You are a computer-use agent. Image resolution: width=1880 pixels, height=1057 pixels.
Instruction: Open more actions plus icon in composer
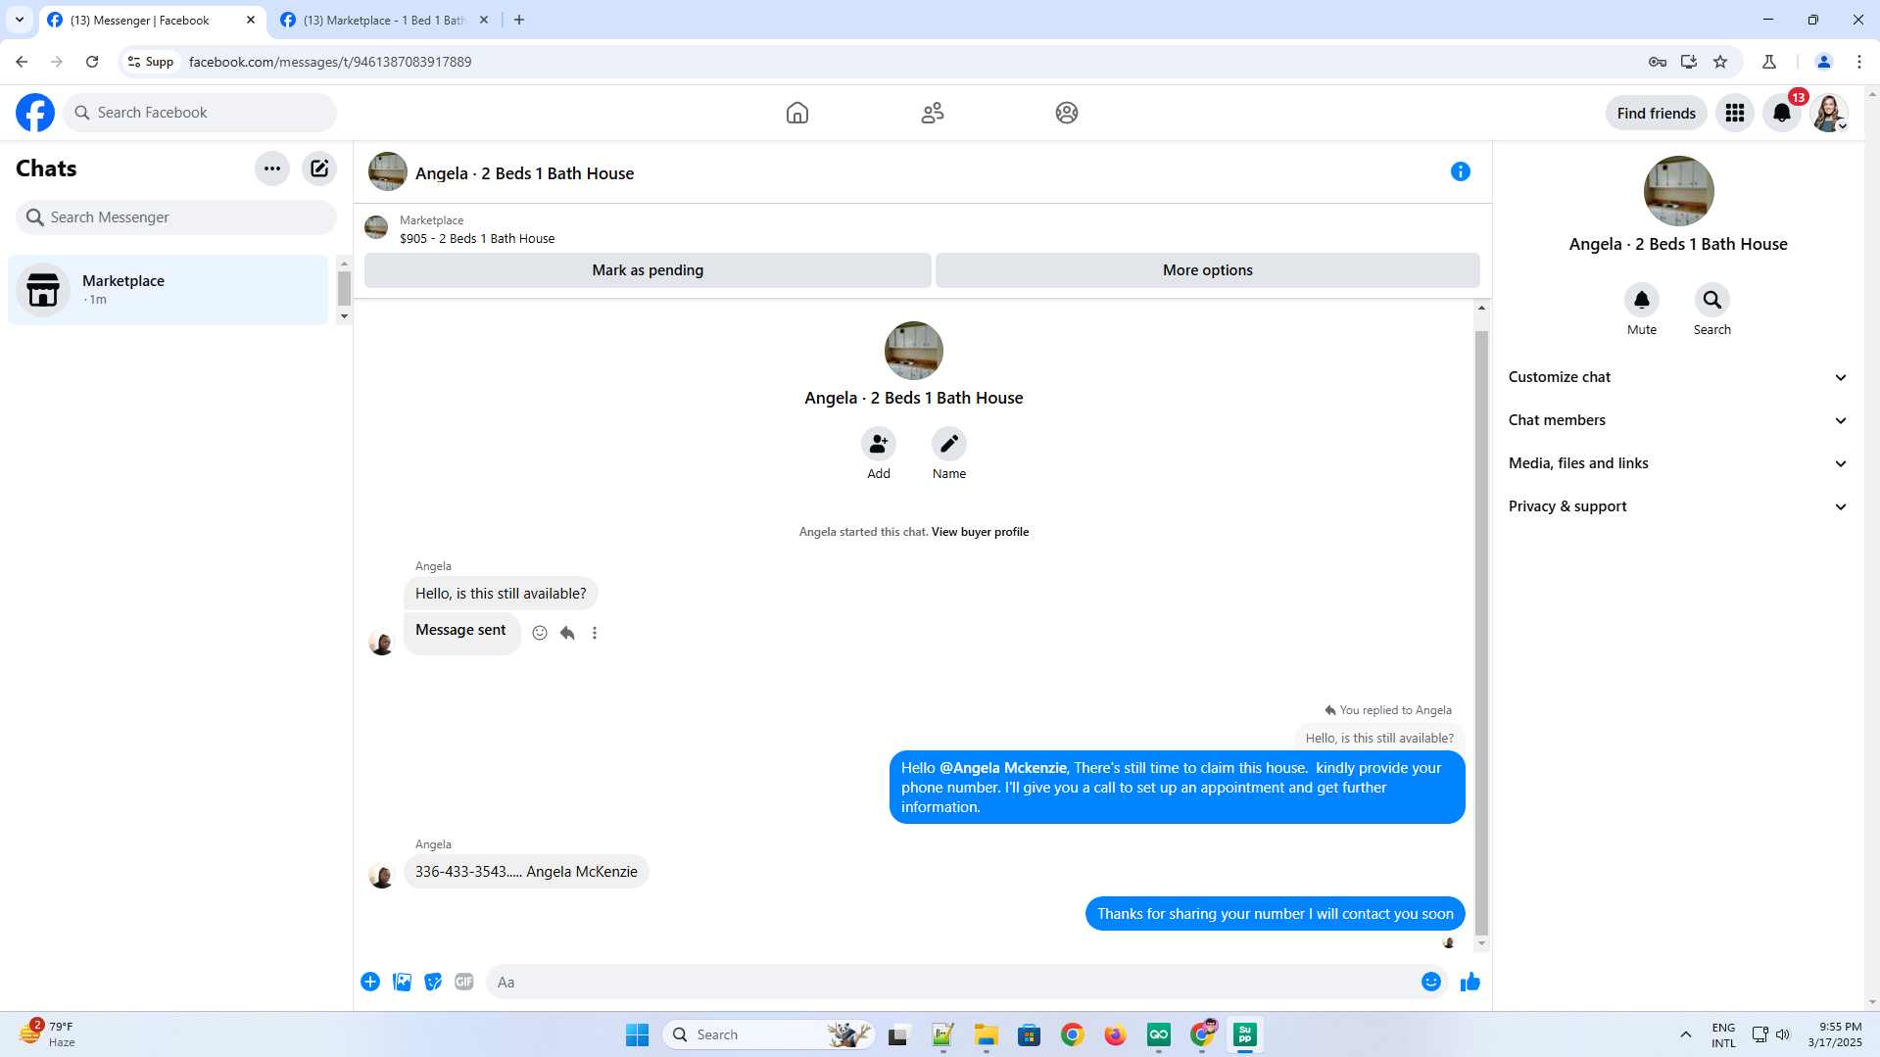[370, 982]
